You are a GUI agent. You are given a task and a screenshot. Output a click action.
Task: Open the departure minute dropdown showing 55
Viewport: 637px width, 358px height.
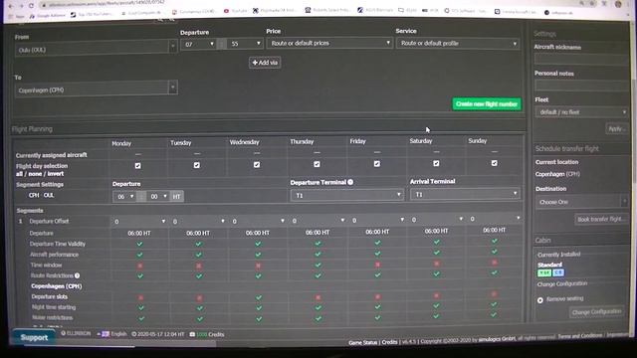[x=245, y=44]
